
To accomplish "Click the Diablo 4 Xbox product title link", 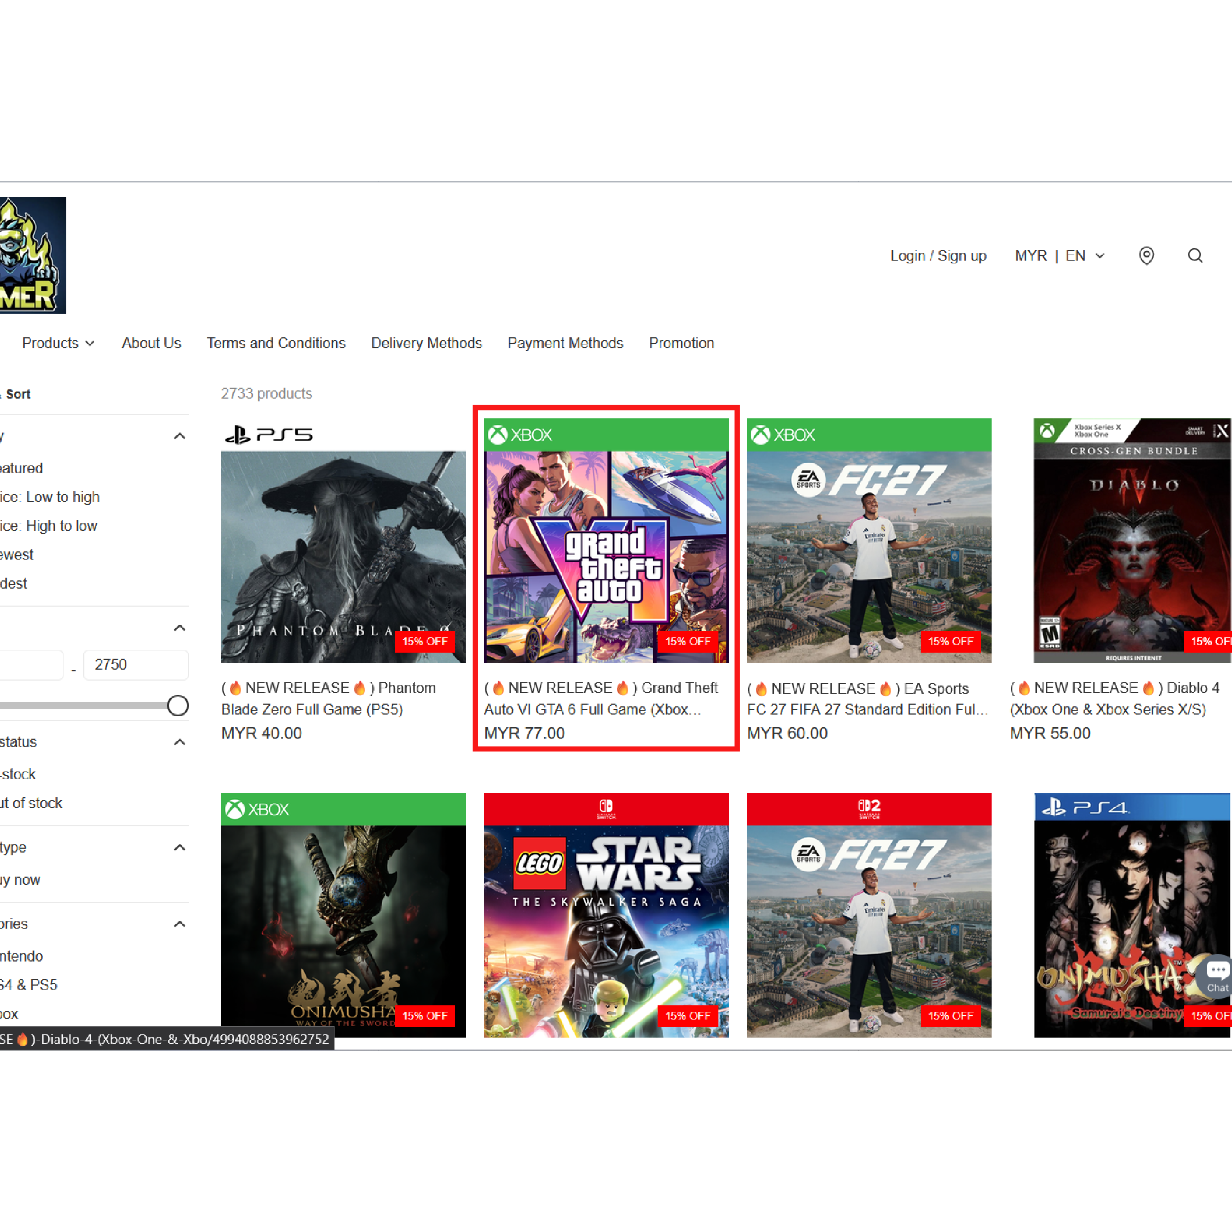I will pyautogui.click(x=1115, y=699).
